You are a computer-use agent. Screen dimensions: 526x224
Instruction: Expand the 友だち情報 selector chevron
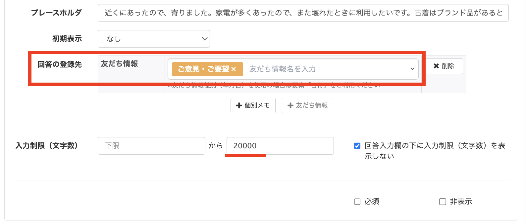[412, 69]
